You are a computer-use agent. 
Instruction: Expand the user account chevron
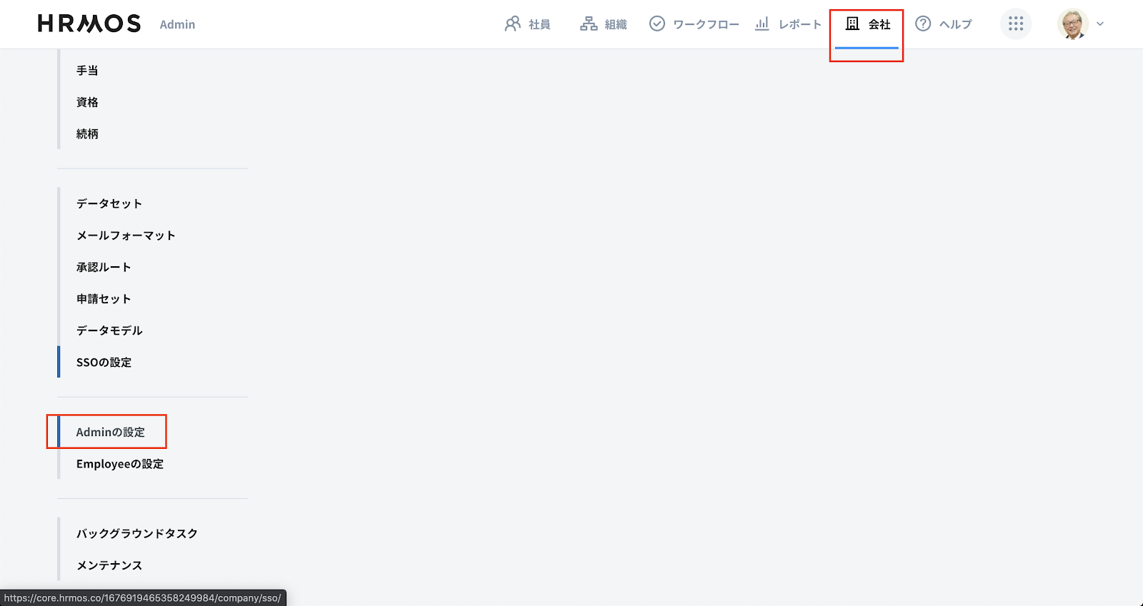1100,24
